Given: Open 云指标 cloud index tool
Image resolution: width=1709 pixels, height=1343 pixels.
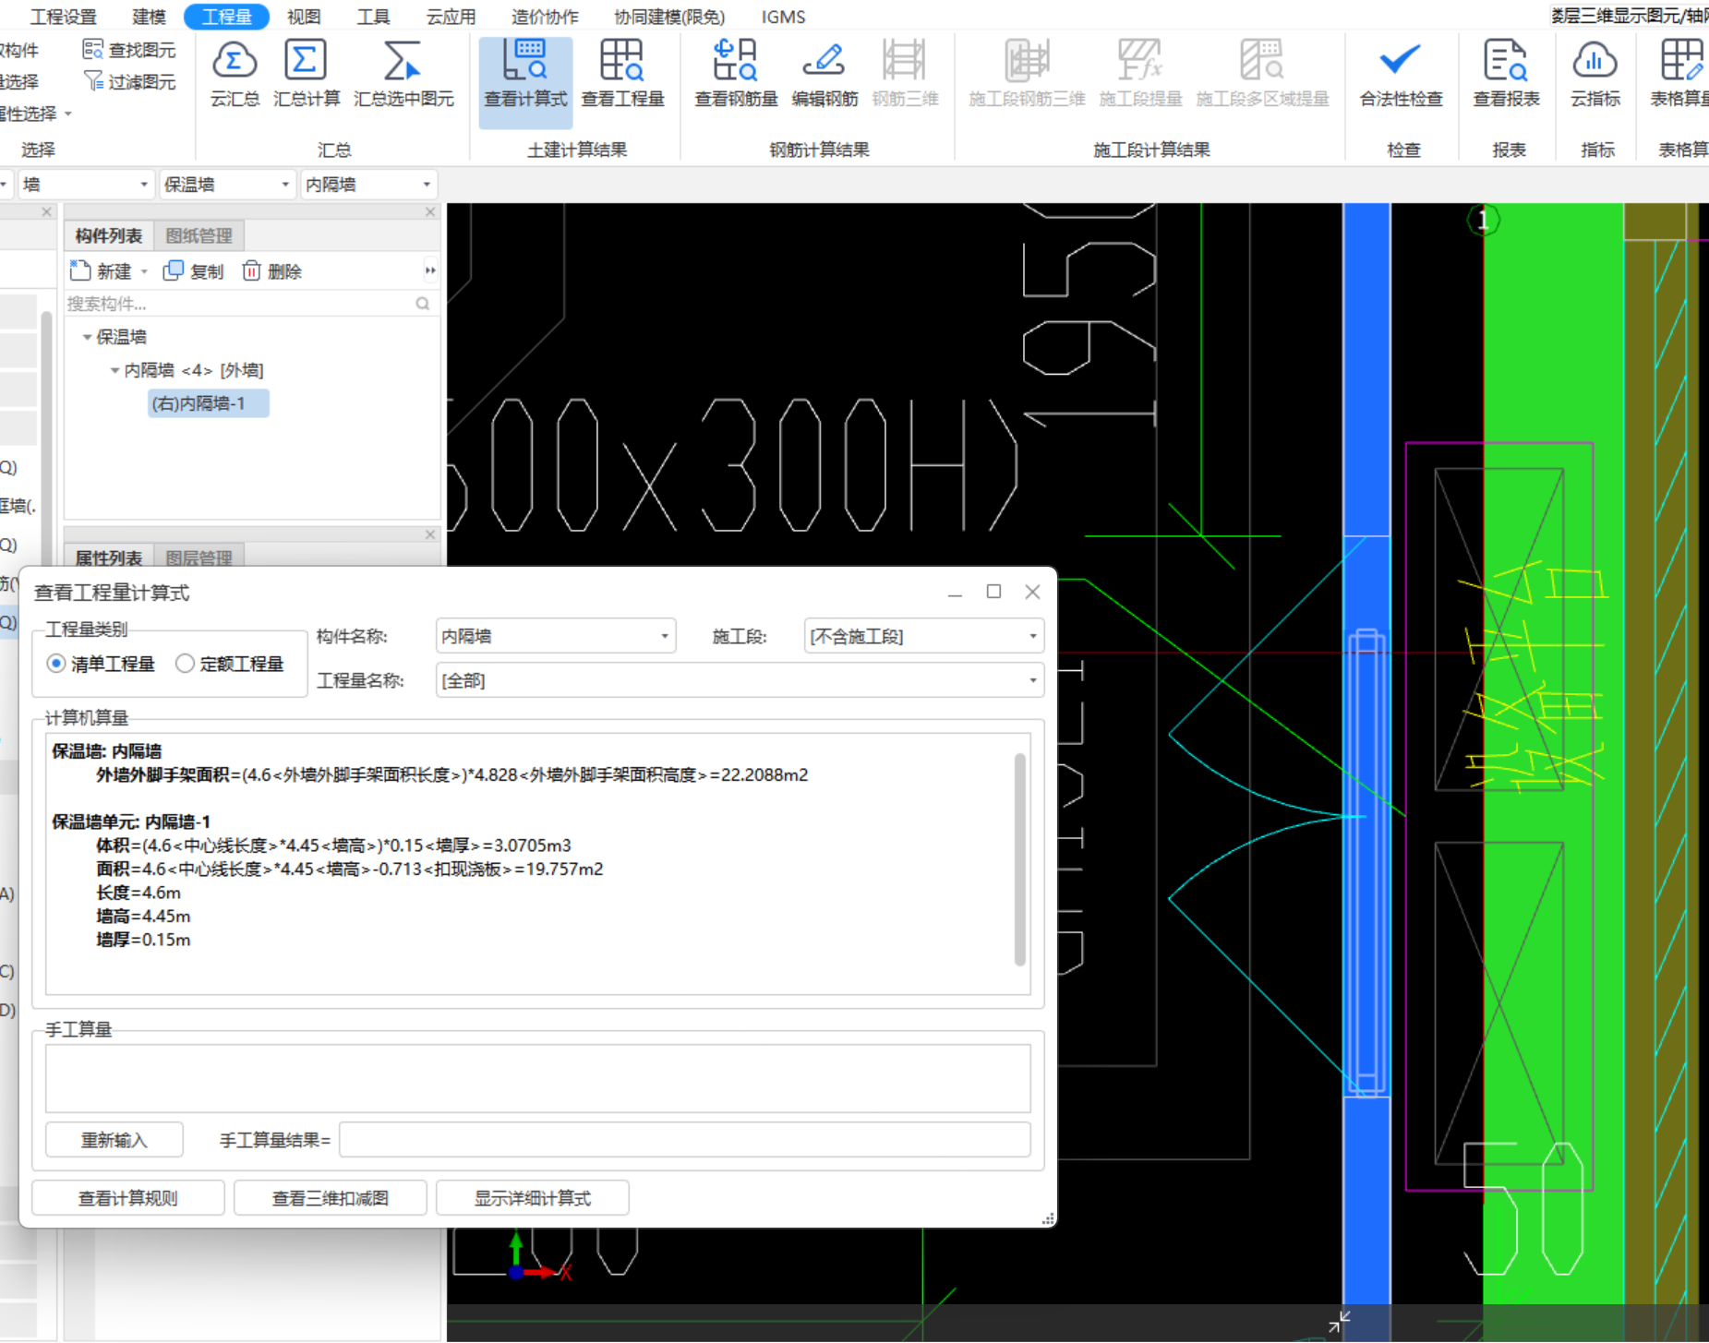Looking at the screenshot, I should tap(1595, 74).
